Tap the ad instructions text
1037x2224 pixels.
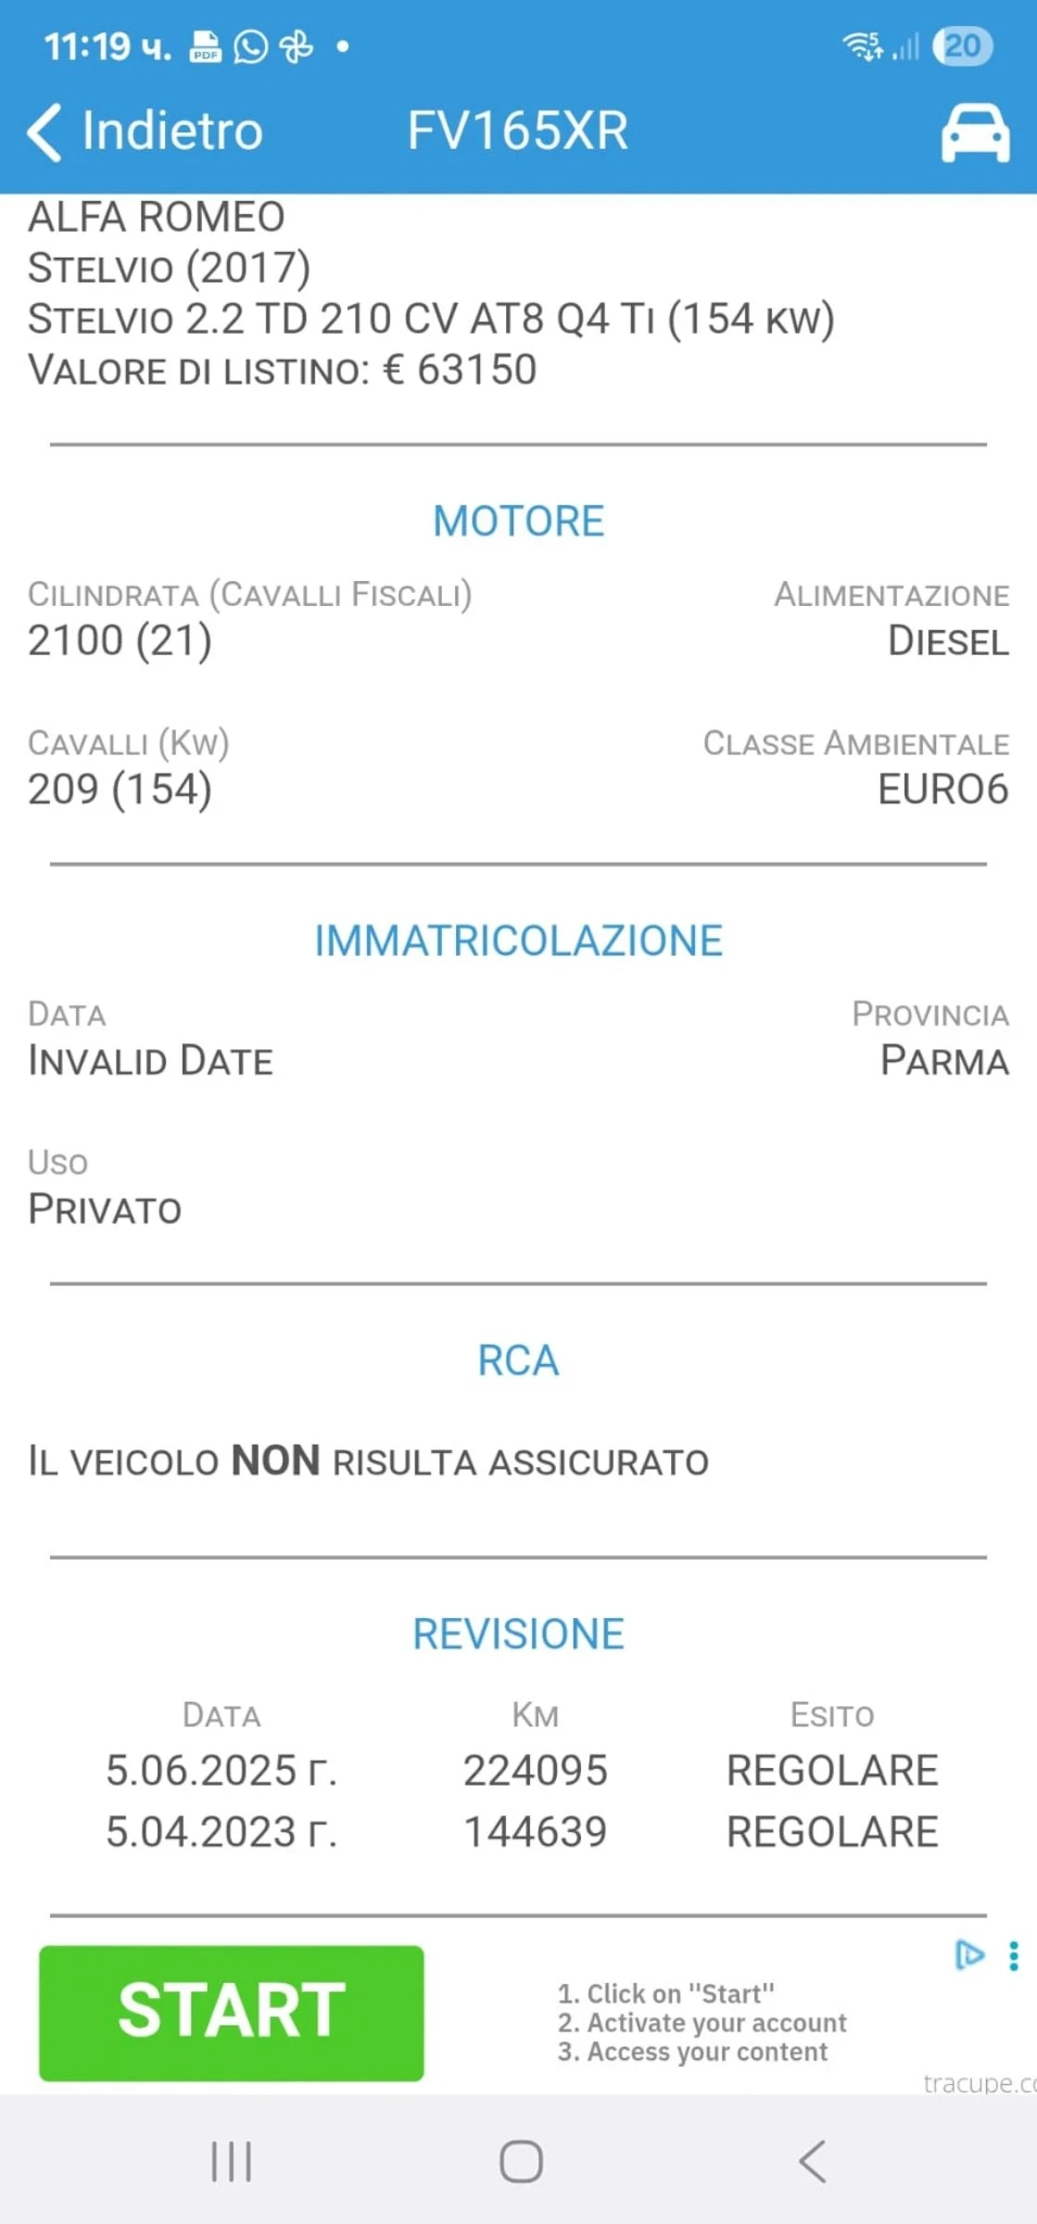pyautogui.click(x=702, y=2023)
